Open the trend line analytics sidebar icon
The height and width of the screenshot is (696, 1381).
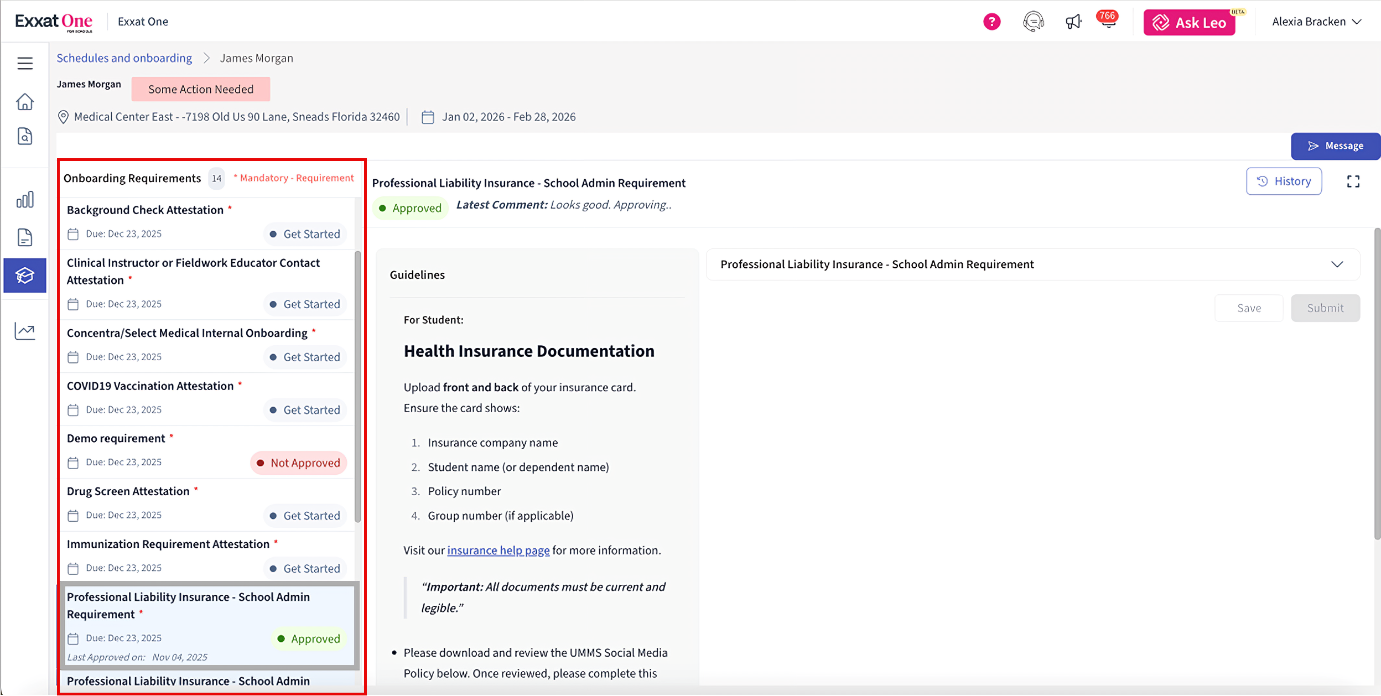25,331
